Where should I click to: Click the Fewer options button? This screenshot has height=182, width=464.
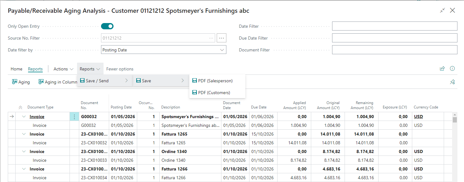[120, 69]
